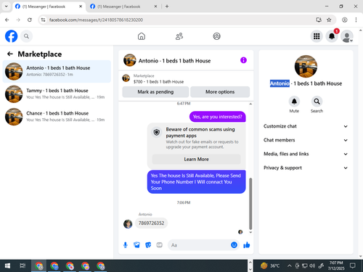Search in conversation using magnifier icon
363x272 pixels.
(317, 102)
